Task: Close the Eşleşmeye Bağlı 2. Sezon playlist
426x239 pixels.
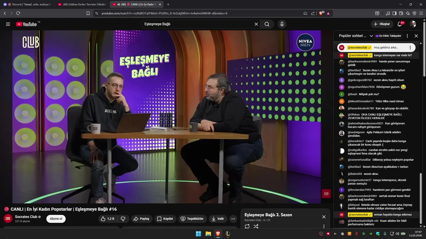Action: (x=324, y=217)
